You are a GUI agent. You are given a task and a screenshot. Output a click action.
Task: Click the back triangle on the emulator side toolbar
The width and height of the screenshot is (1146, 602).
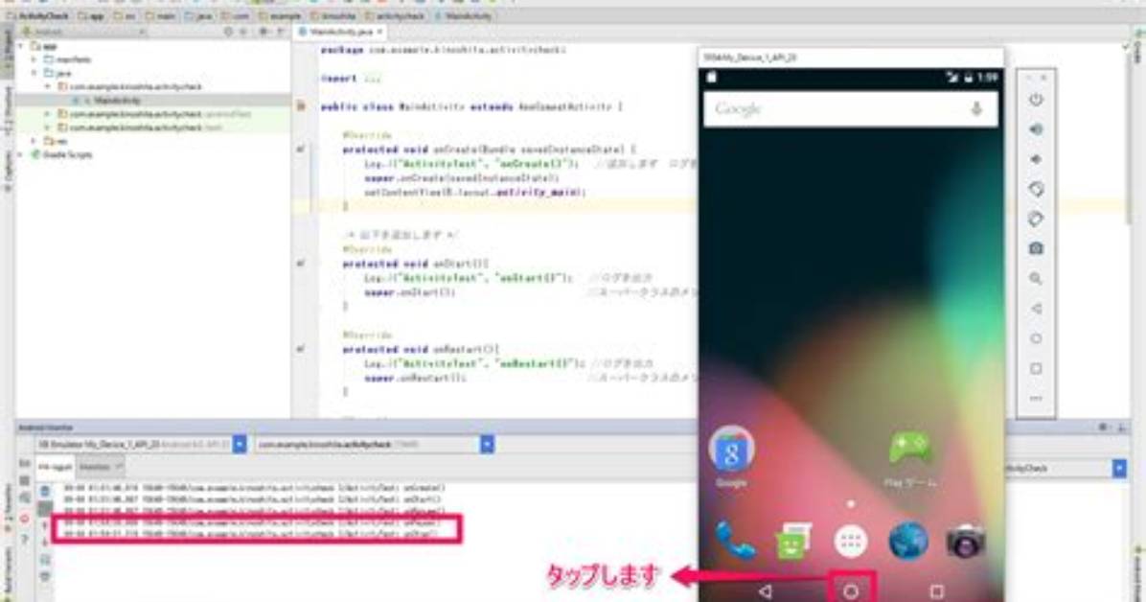tap(1036, 309)
